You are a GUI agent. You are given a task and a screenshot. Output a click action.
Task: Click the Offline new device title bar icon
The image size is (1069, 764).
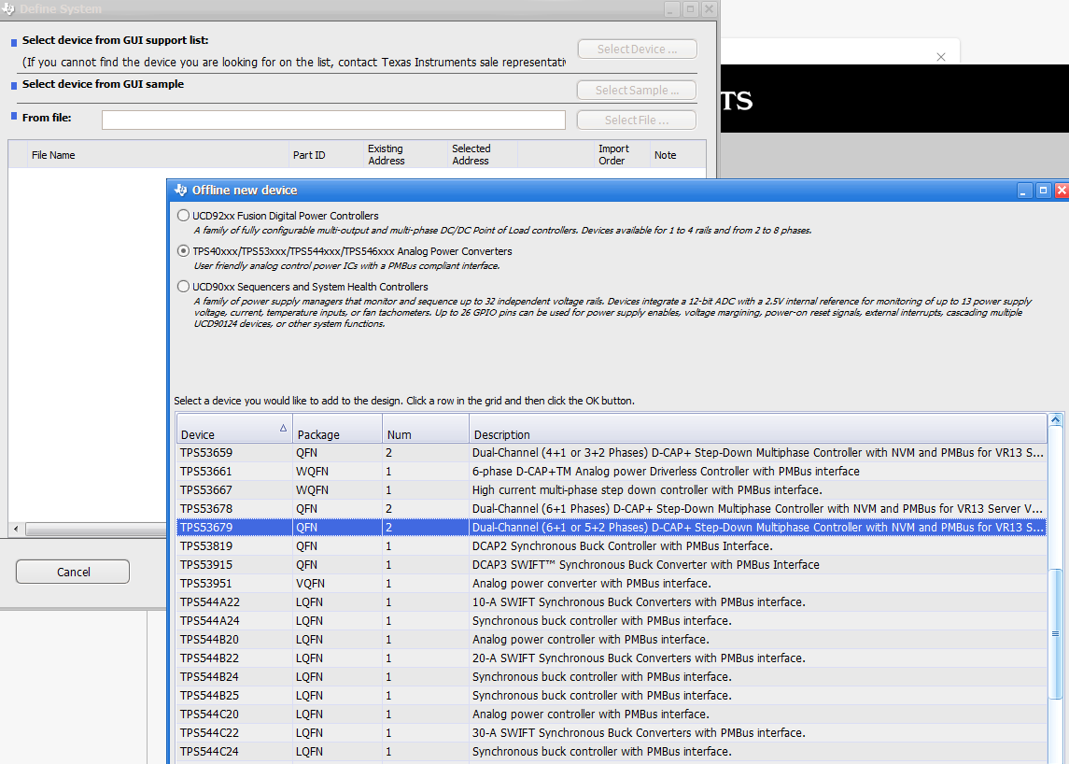[x=181, y=191]
